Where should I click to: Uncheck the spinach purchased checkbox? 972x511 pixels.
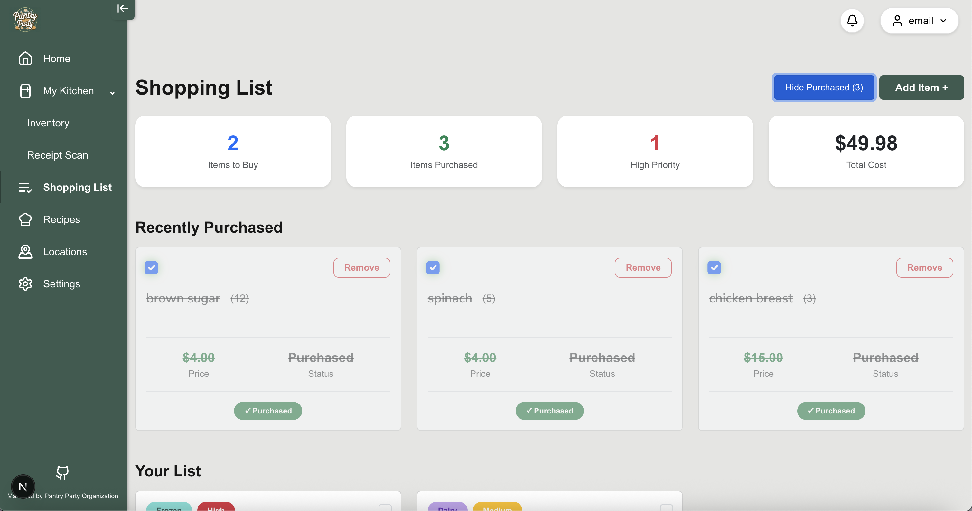click(x=433, y=268)
